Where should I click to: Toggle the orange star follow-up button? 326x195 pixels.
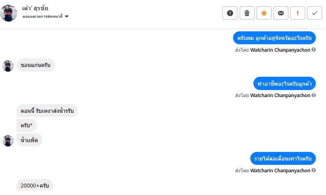point(264,13)
